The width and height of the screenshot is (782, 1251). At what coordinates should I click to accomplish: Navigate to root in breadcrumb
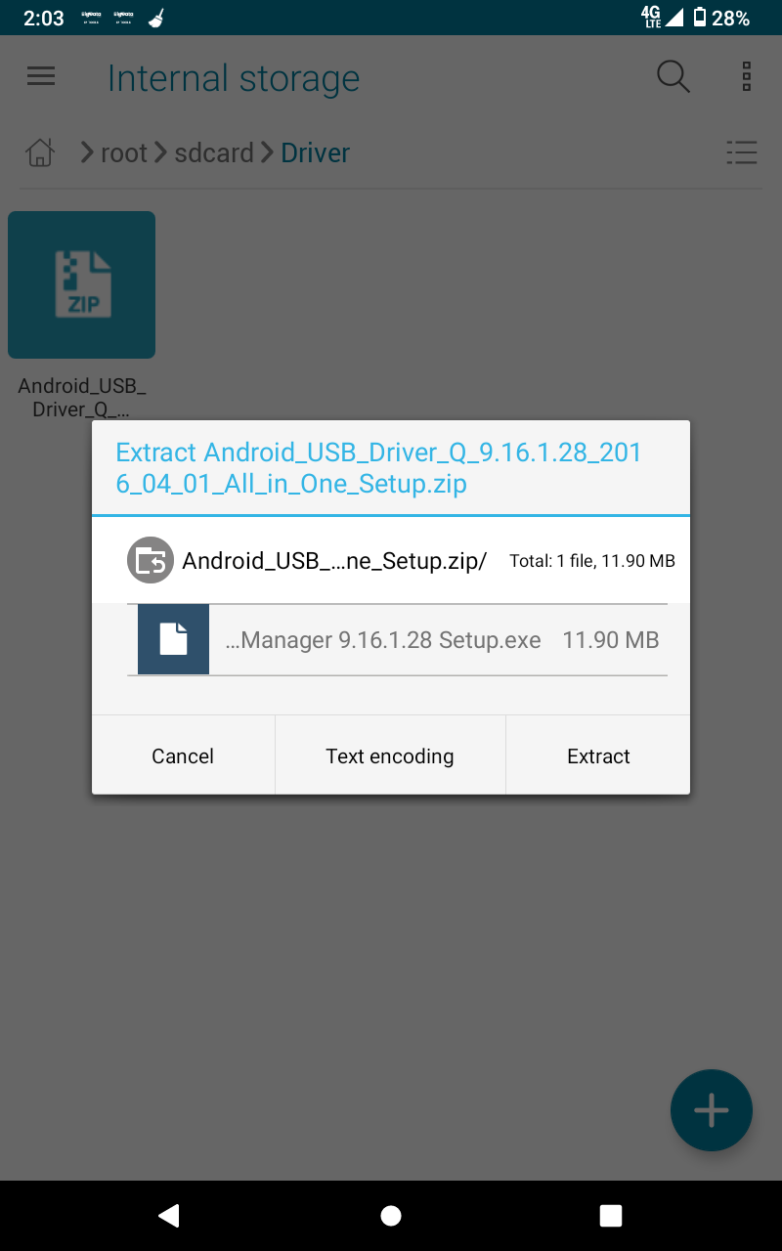[124, 152]
